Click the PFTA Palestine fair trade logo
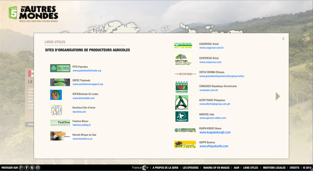The width and height of the screenshot is (313, 171). coord(60,68)
